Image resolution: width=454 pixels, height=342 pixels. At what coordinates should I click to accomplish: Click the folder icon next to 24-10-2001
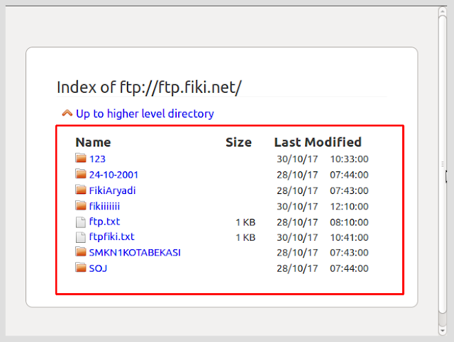click(x=81, y=174)
